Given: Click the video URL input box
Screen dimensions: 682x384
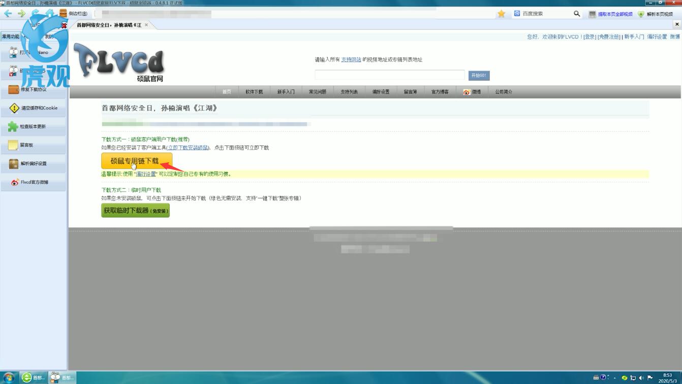Looking at the screenshot, I should pos(390,75).
